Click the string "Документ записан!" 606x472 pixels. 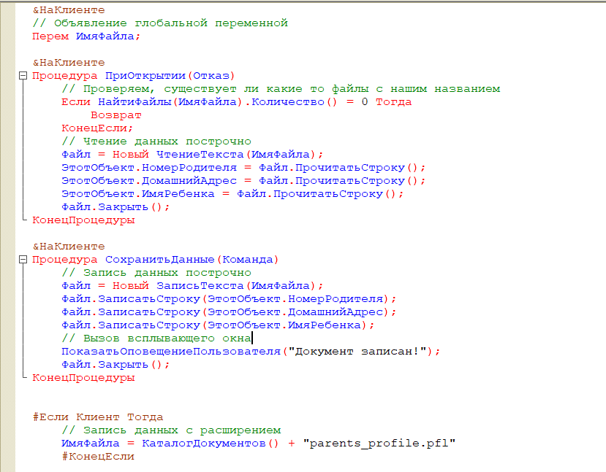pyautogui.click(x=357, y=352)
